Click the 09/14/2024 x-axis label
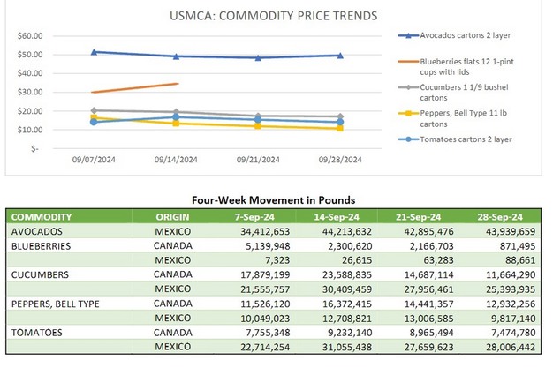The width and height of the screenshot is (553, 368). (x=176, y=160)
